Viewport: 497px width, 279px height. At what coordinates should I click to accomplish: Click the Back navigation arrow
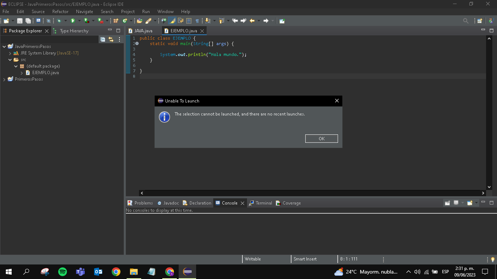(252, 21)
